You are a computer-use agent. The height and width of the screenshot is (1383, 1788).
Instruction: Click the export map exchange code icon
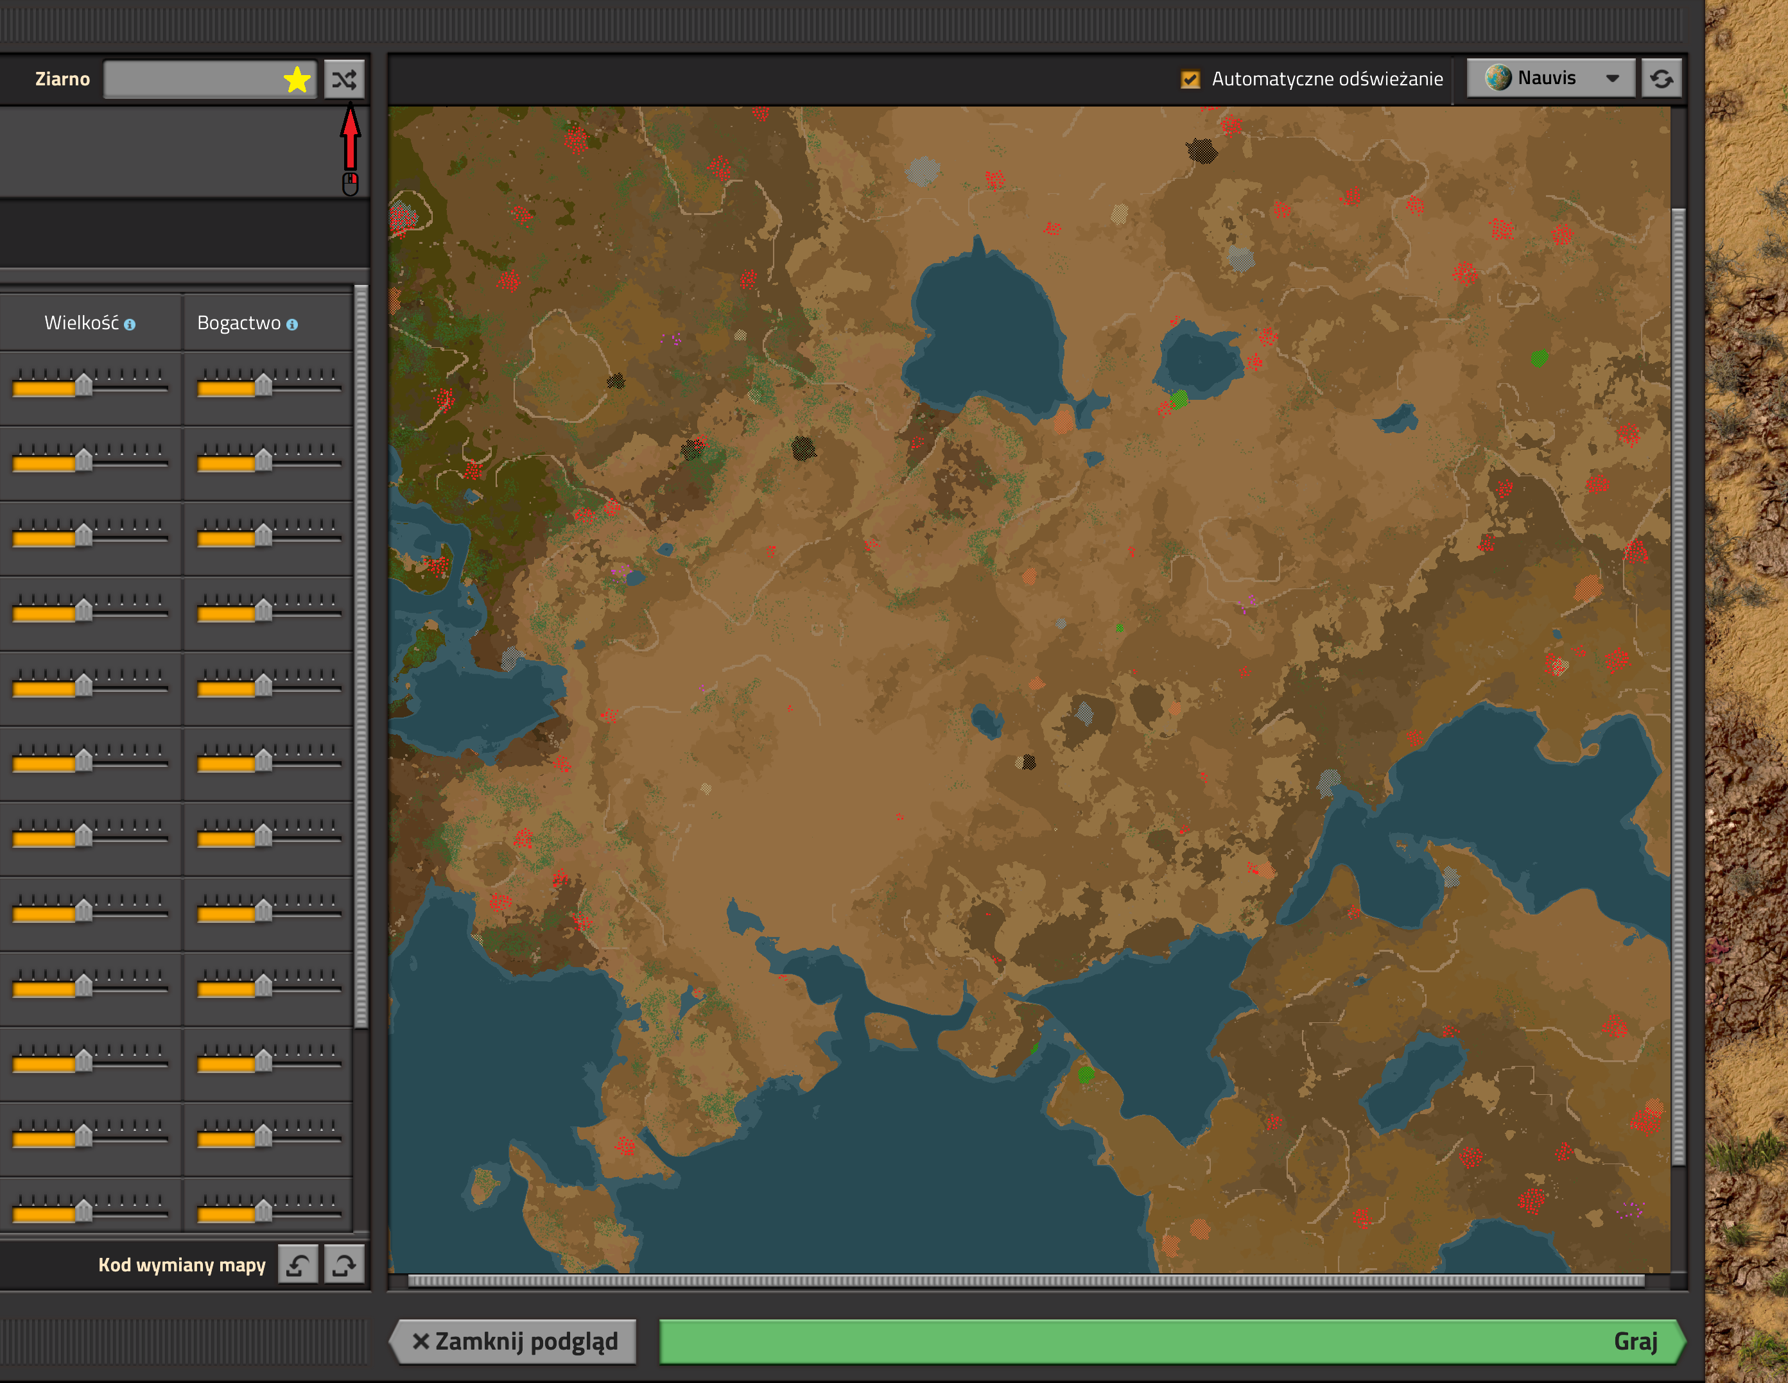tap(344, 1264)
